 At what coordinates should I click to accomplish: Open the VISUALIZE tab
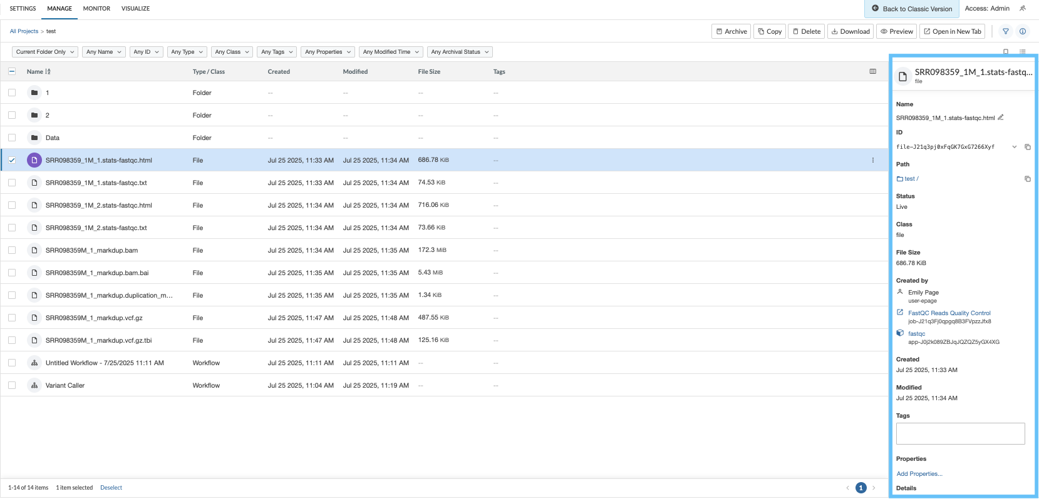point(135,9)
